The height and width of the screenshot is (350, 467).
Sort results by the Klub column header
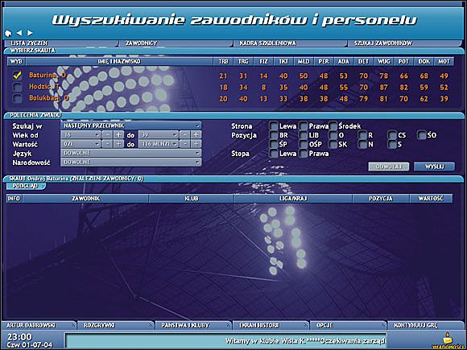pos(192,198)
